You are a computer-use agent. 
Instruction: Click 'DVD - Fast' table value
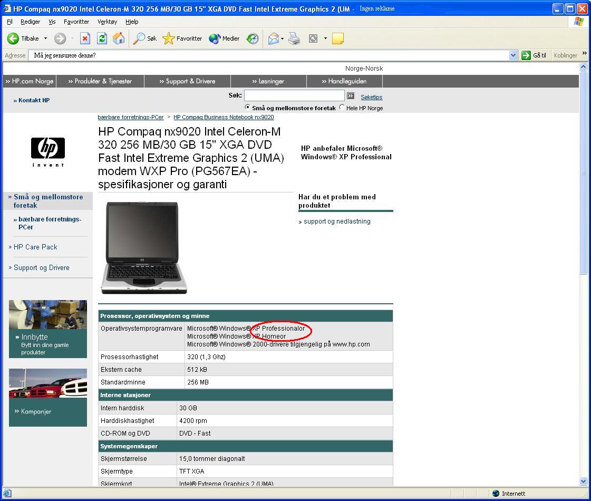[195, 433]
